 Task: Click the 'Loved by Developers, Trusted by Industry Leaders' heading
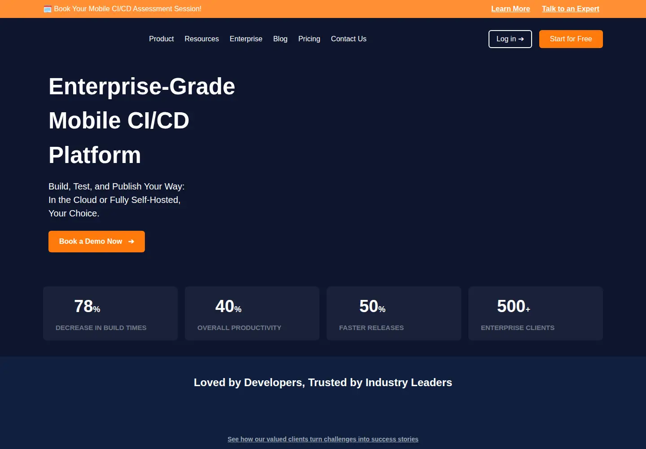tap(323, 383)
